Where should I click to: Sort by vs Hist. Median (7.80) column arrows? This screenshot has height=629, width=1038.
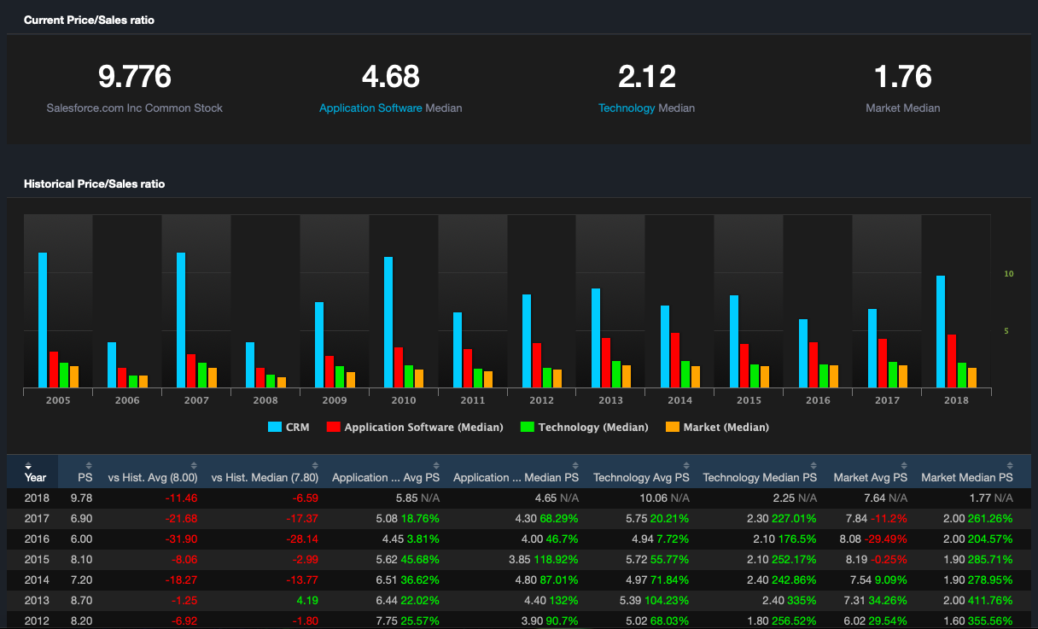pos(314,465)
